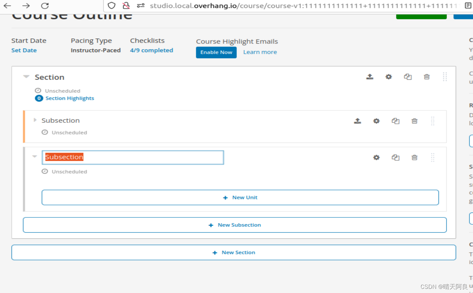Duplicate the first Subsection via copy icon
Screen dimensions: 473x293
point(395,121)
